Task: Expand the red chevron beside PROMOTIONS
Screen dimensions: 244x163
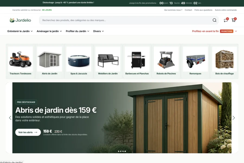Action: [236, 31]
